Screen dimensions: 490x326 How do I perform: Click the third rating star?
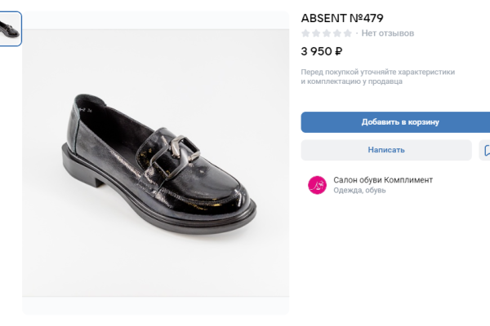(327, 33)
